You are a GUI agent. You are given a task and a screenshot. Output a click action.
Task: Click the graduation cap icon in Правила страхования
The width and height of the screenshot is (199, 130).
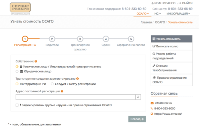click(154, 78)
